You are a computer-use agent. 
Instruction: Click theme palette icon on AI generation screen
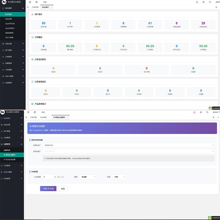click(201, 112)
